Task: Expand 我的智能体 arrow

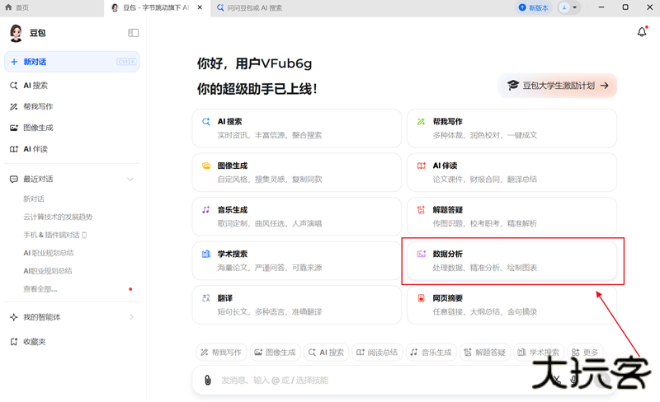Action: 130,317
